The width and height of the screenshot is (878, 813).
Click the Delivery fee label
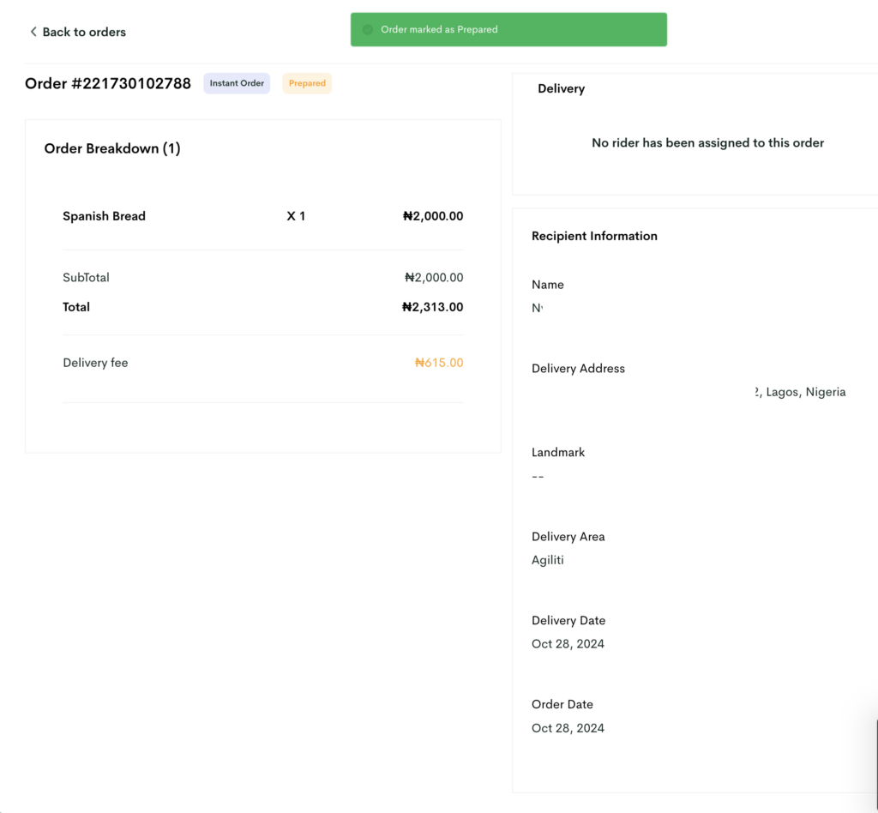pyautogui.click(x=95, y=363)
